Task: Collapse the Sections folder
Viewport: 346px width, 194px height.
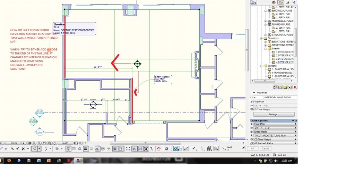Action: (261, 66)
